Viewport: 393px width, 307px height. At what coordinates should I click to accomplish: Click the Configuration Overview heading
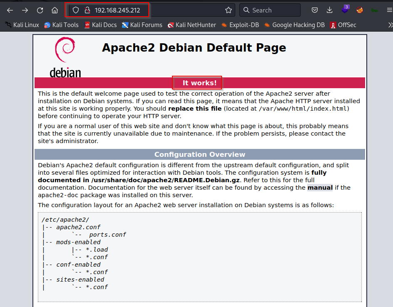(199, 154)
